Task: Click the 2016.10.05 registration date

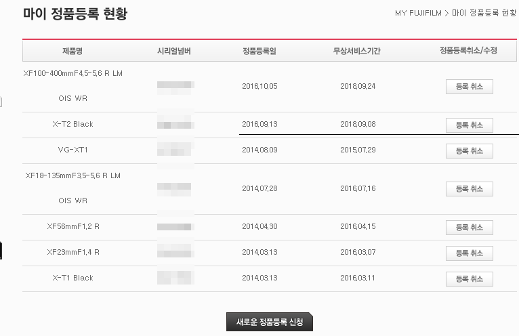Action: tap(259, 86)
